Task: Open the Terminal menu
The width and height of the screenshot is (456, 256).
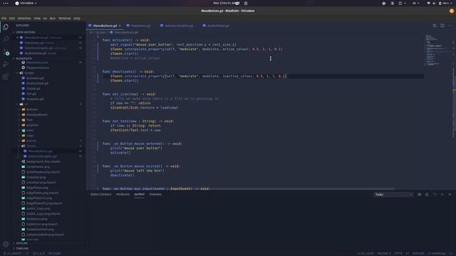Action: point(65,18)
